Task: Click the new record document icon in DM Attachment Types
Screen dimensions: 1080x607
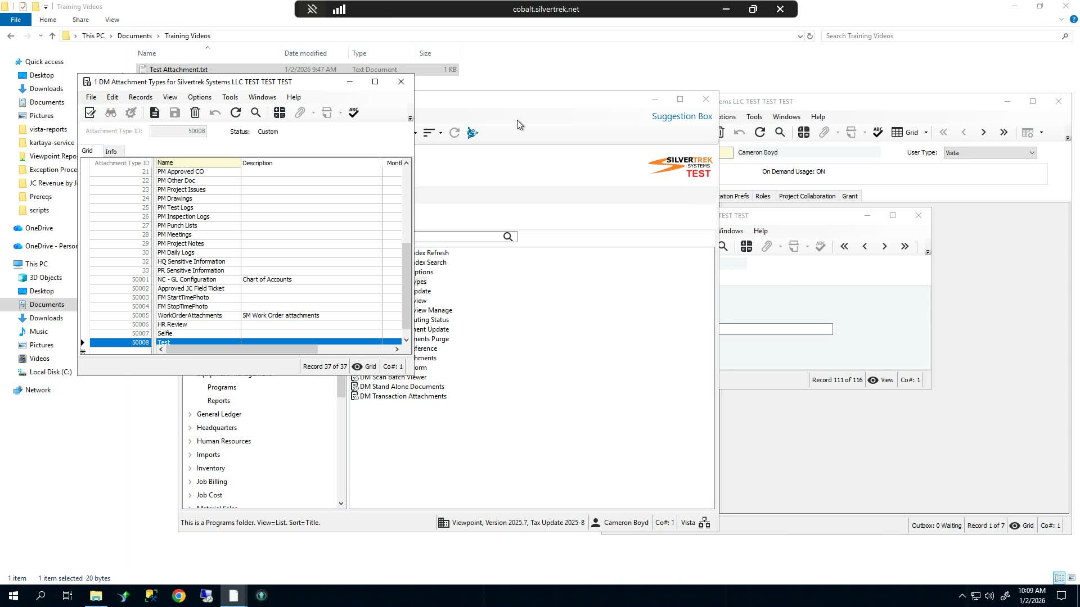Action: [155, 113]
